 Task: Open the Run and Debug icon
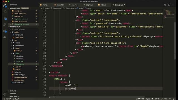(x=5, y=24)
